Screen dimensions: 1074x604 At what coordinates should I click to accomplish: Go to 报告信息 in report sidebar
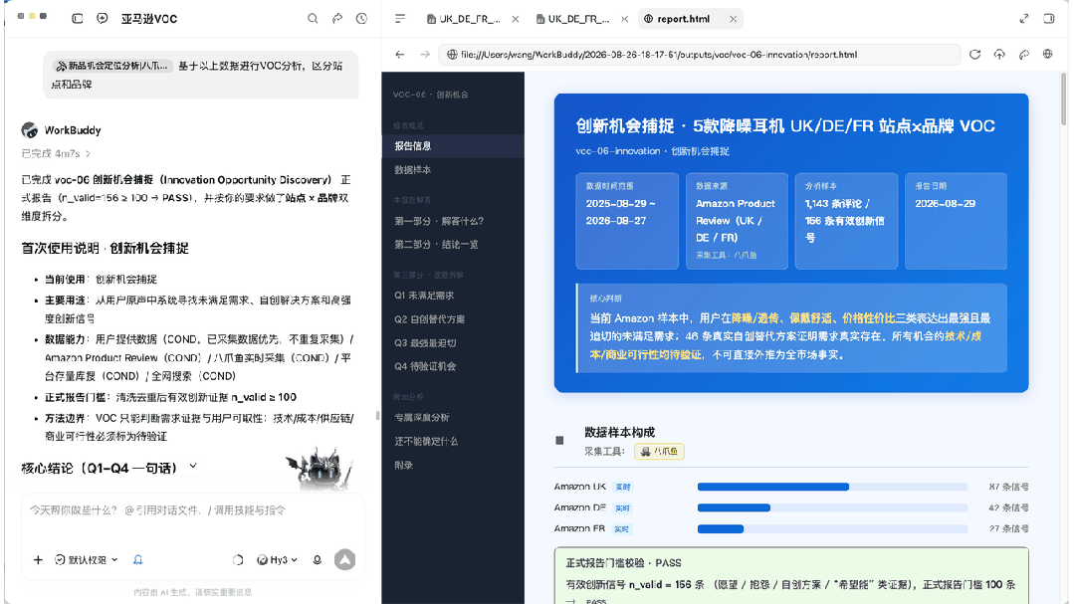point(453,146)
